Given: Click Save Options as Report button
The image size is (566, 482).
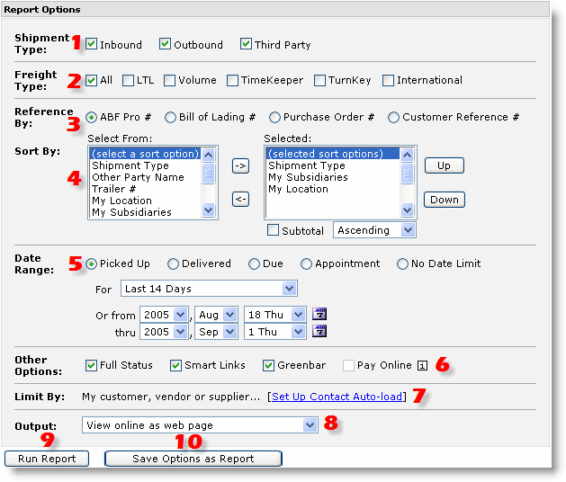Looking at the screenshot, I should coord(193,459).
